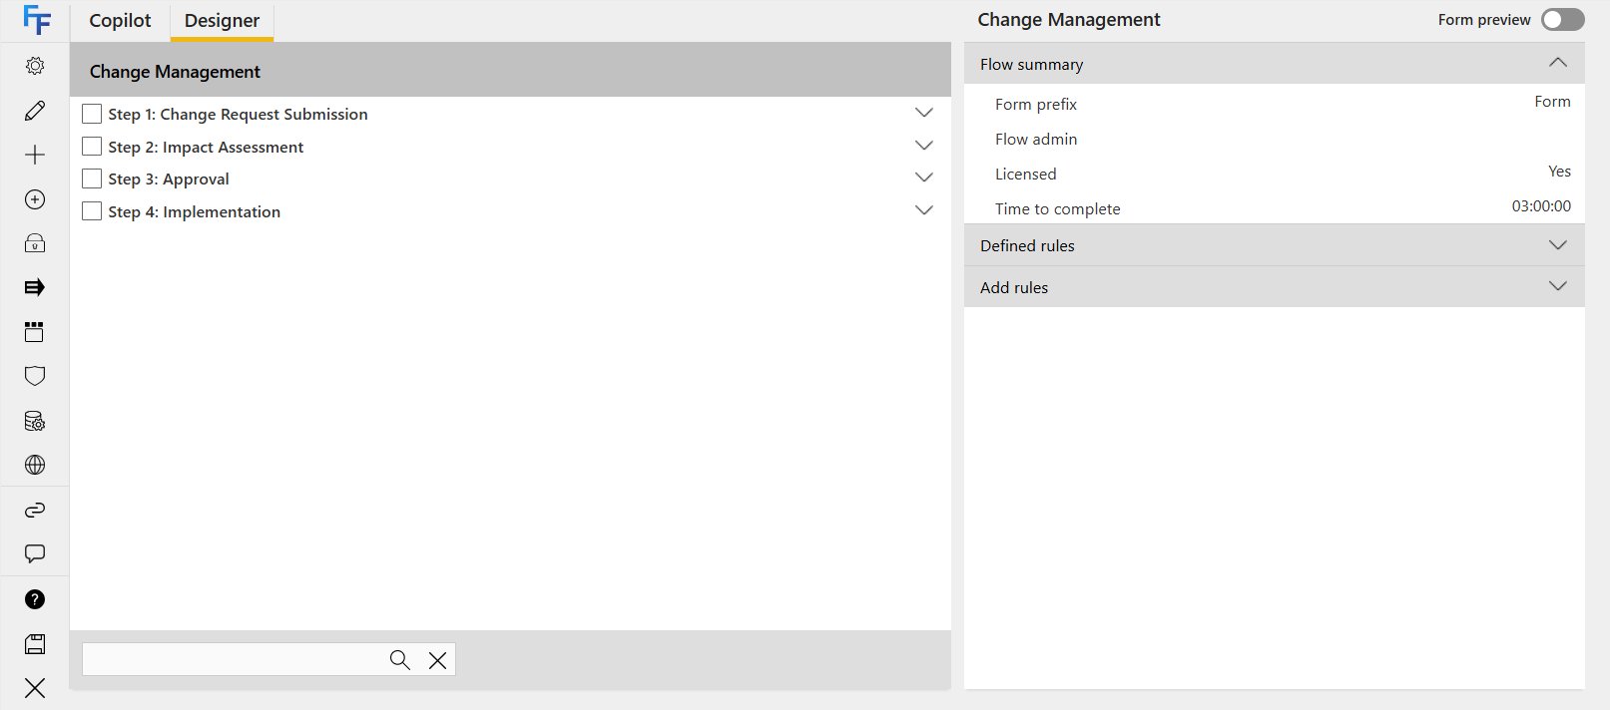The height and width of the screenshot is (710, 1610).
Task: Open the padlock icon in sidebar
Action: (35, 243)
